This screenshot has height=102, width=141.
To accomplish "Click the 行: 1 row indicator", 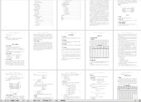I will 24,101.
